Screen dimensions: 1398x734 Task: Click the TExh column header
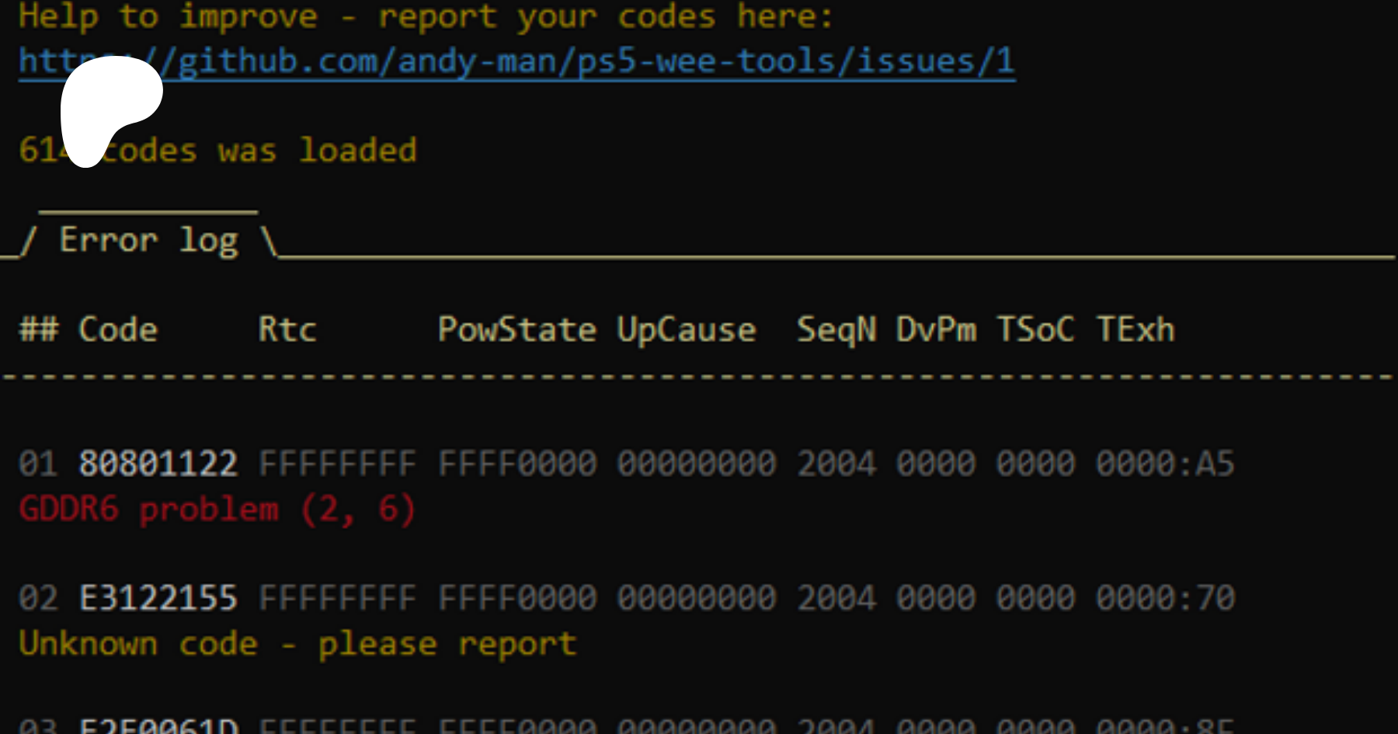click(x=1135, y=330)
